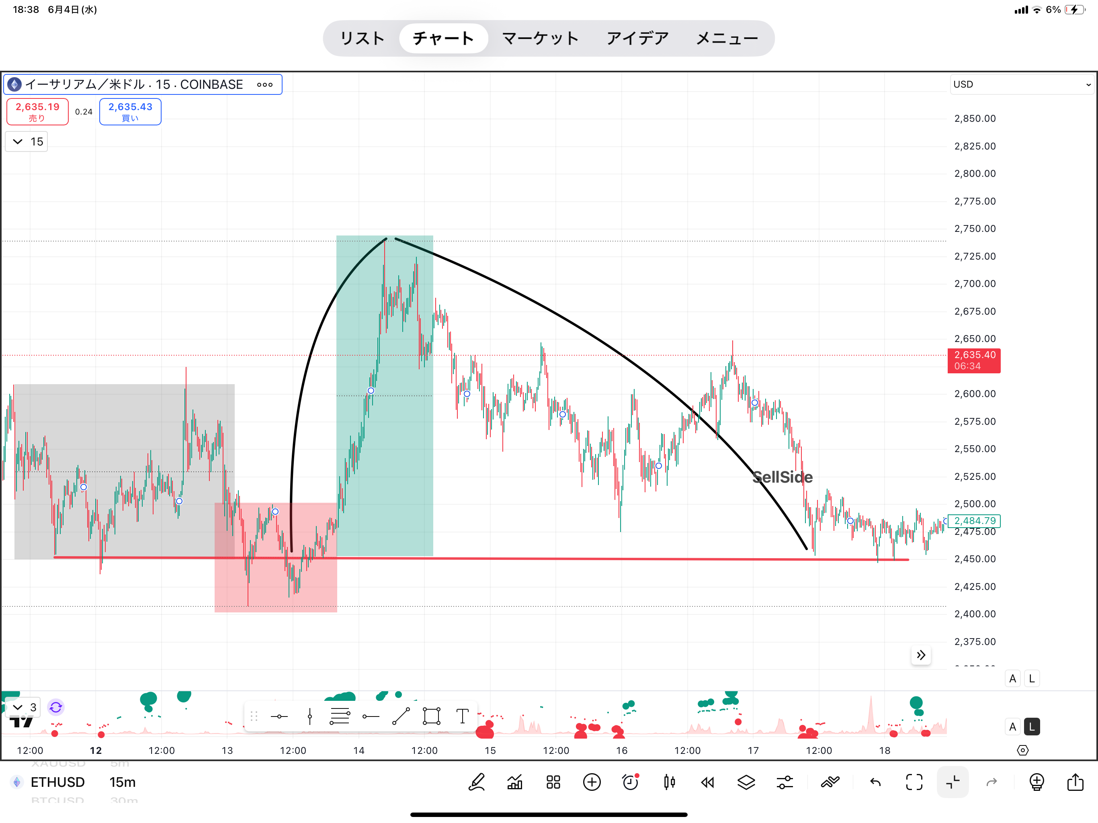The height and width of the screenshot is (823, 1098).
Task: Tap the 2,635.40 current price label
Action: coord(973,360)
